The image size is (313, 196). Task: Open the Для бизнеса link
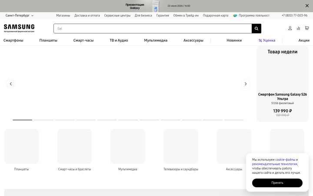143,15
